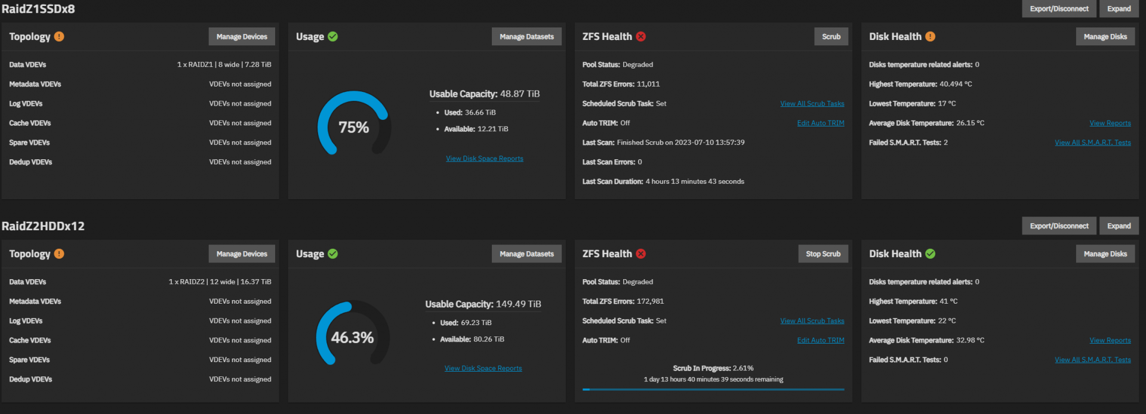Click RaidZ2HDDx12 Usage green check icon
The image size is (1146, 414).
(x=333, y=254)
